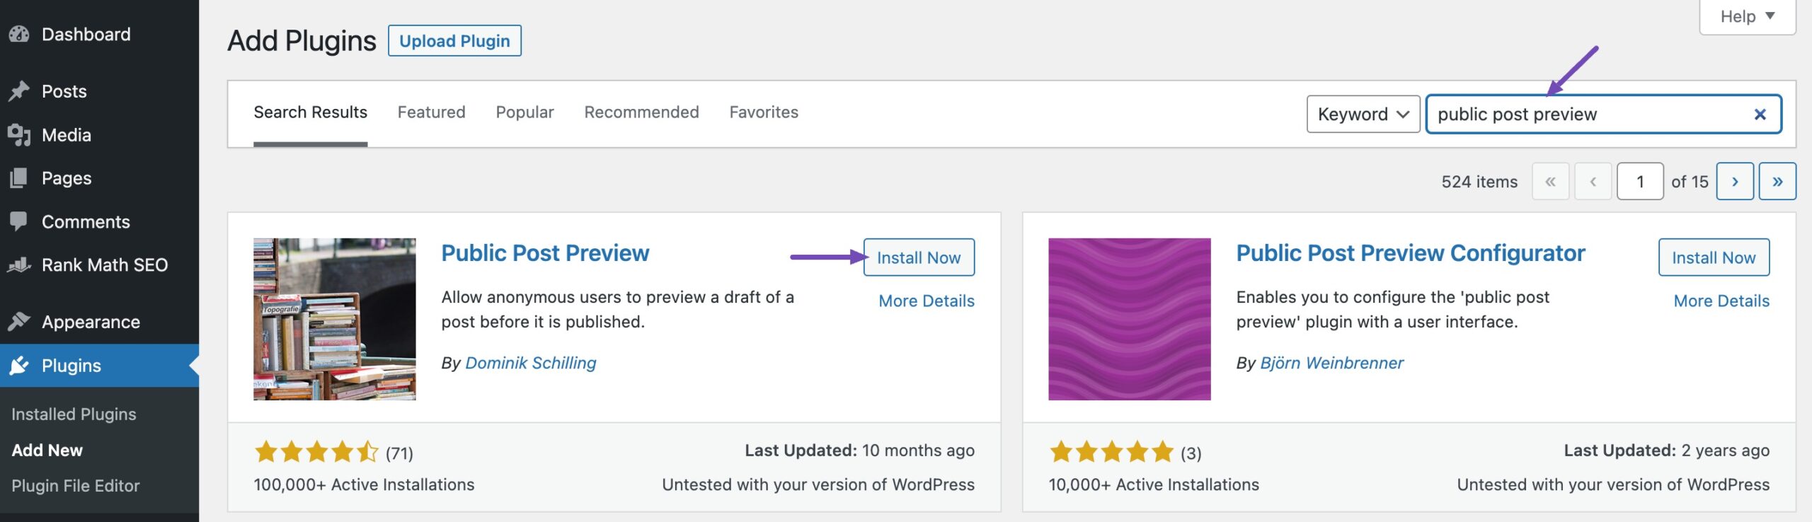Click 'of 15' pagination text
The height and width of the screenshot is (522, 1812).
tap(1690, 182)
